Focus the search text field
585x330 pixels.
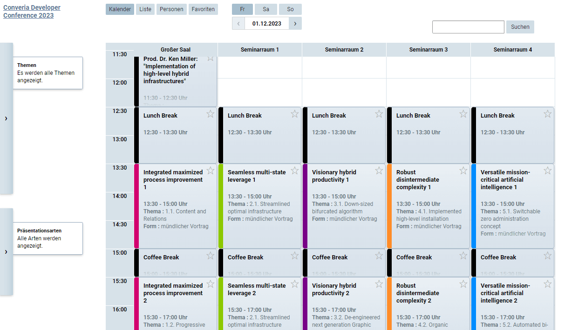click(x=468, y=27)
